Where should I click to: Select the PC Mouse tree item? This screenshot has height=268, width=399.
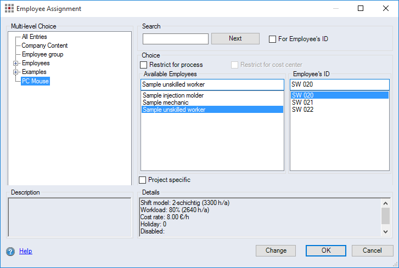[x=35, y=81]
